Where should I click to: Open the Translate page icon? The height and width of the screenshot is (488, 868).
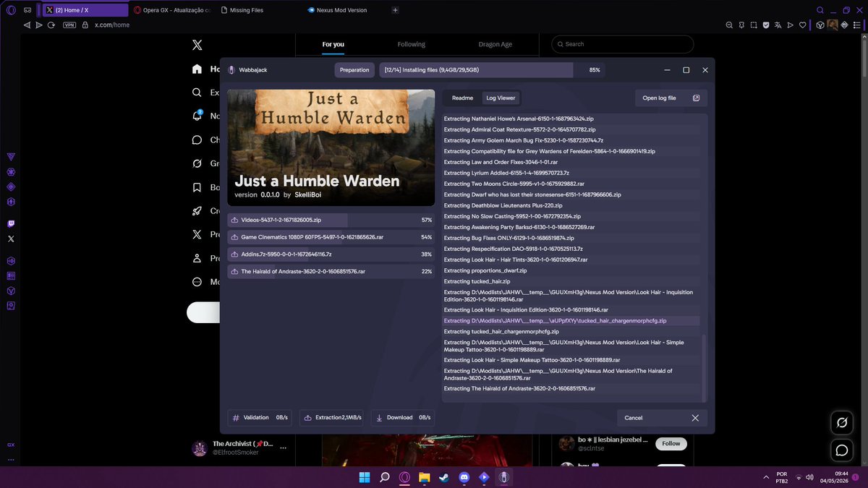click(x=778, y=25)
